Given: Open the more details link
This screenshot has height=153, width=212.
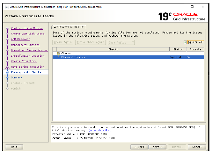Looking at the screenshot, I should 100,130.
